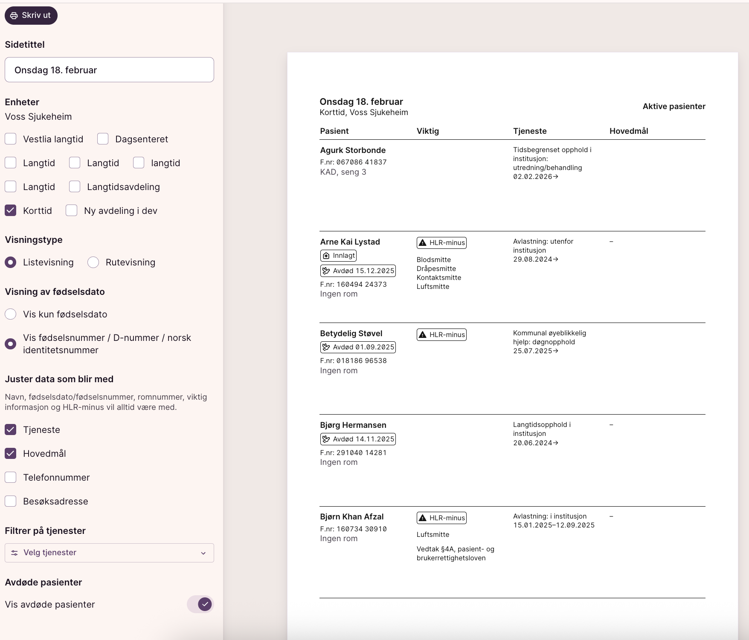The image size is (749, 640).
Task: Tick the Langtidsavdeling checkbox
Action: [x=75, y=187]
